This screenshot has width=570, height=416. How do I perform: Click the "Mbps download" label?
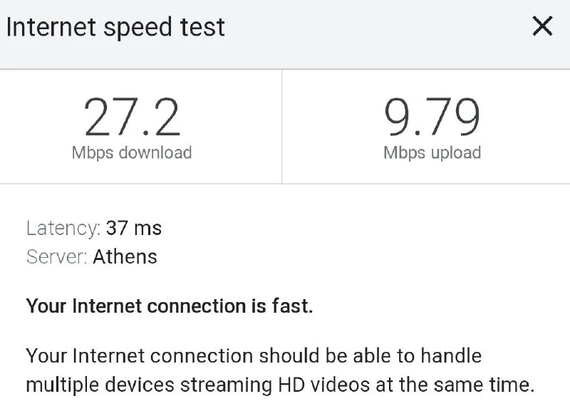132,152
